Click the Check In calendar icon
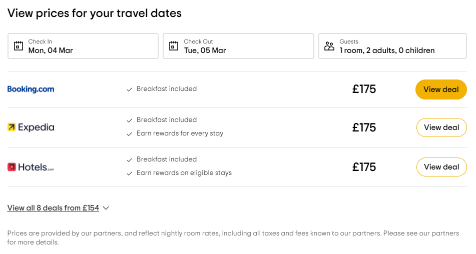Image resolution: width=476 pixels, height=254 pixels. [x=19, y=46]
